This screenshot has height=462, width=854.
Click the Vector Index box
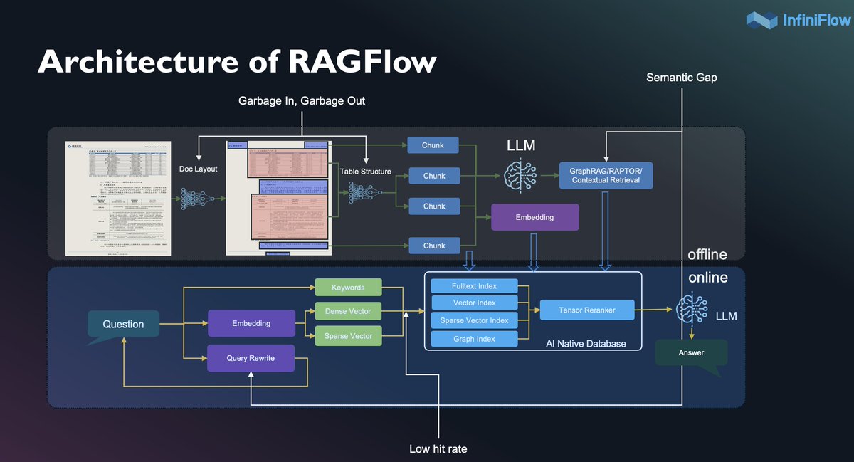(x=474, y=303)
